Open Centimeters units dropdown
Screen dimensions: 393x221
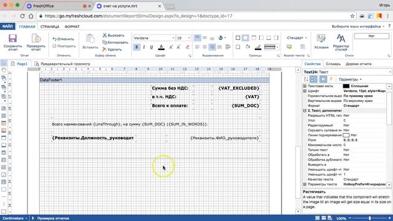(x=15, y=219)
